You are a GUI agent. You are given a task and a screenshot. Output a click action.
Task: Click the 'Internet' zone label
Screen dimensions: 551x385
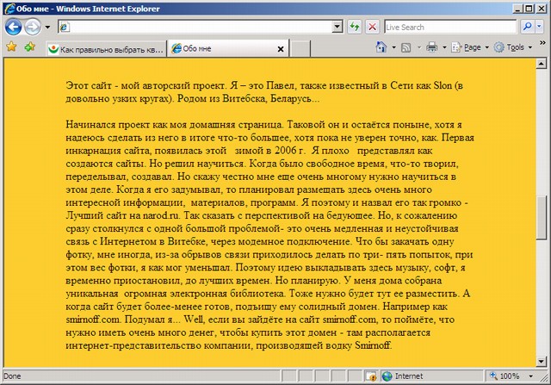coord(409,376)
